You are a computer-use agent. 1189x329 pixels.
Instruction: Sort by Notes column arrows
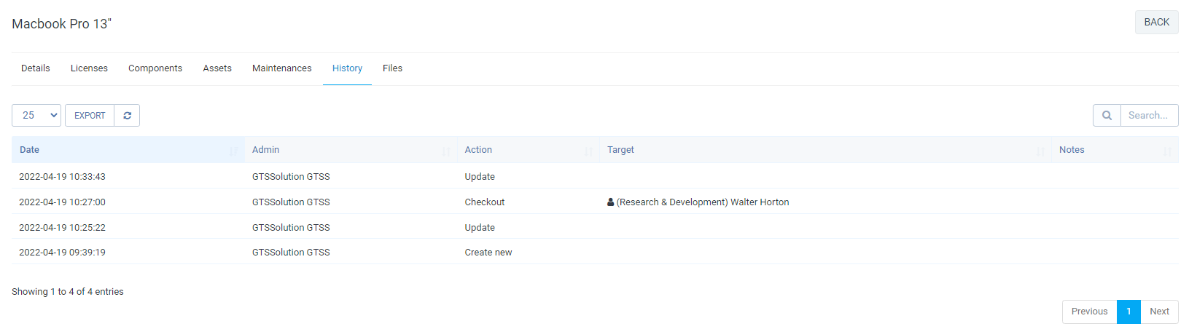click(1167, 151)
